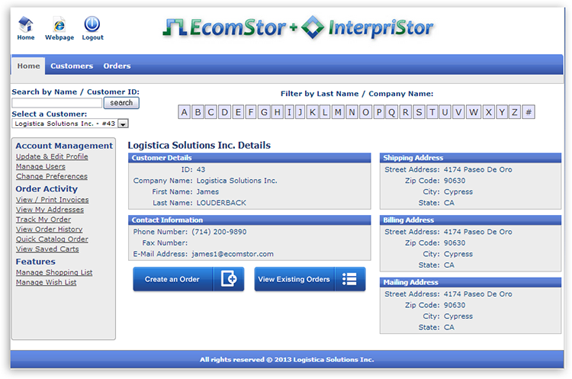
Task: Open Track My Order link
Action: pos(43,220)
